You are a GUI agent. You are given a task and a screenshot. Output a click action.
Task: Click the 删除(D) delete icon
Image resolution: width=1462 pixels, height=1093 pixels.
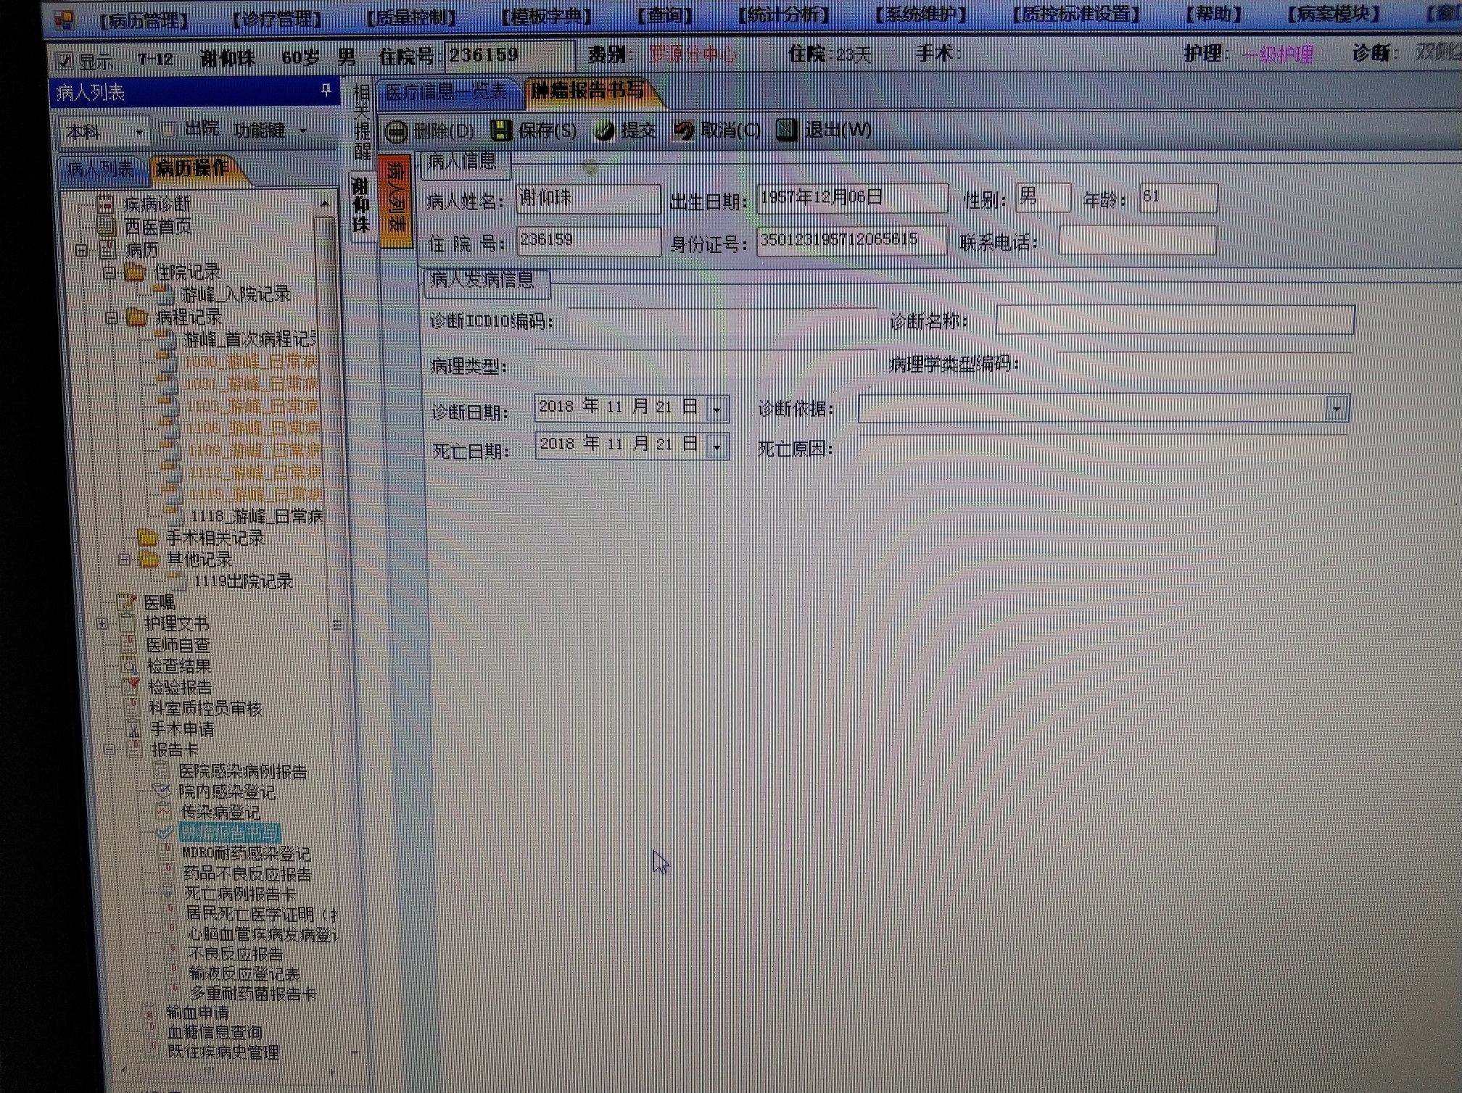pos(397,132)
